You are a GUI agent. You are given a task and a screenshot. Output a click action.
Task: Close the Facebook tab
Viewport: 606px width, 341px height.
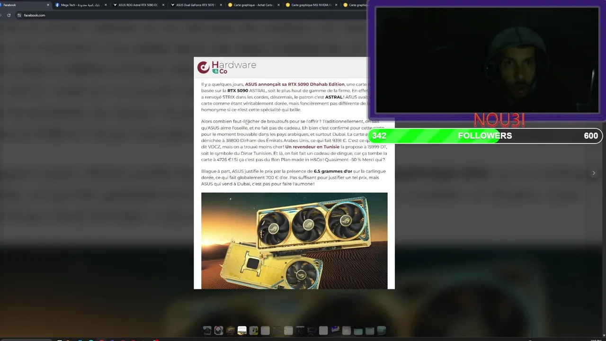tap(48, 5)
